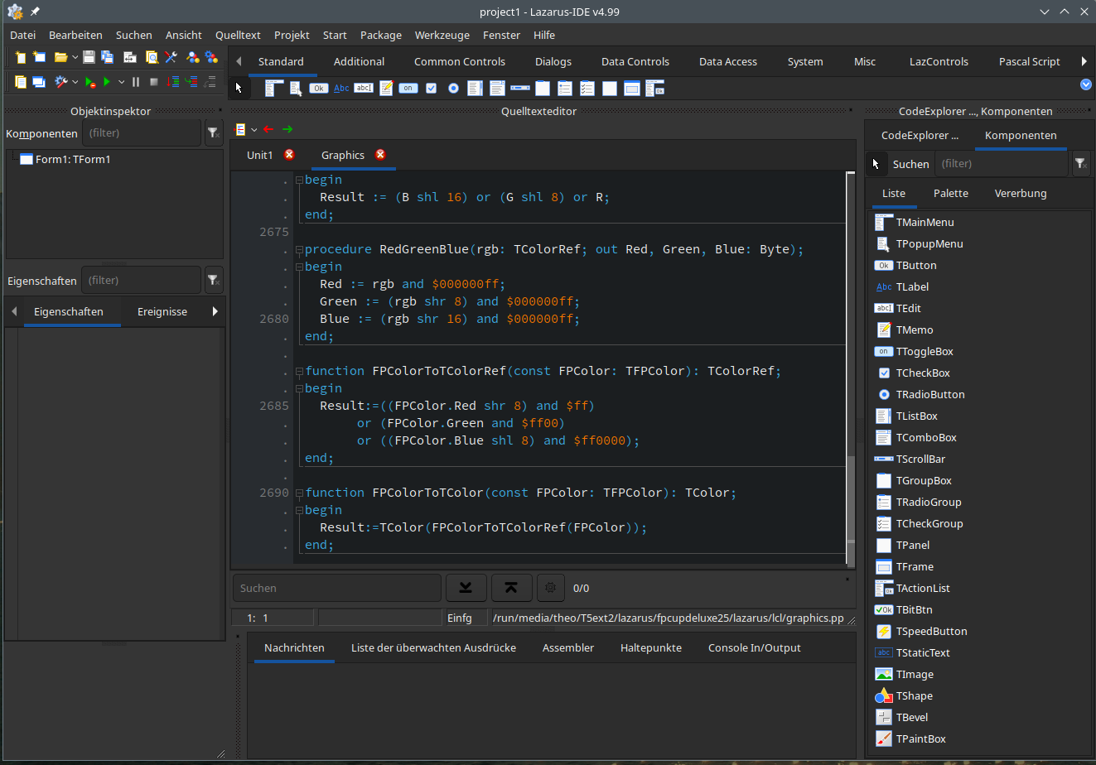This screenshot has height=765, width=1096.
Task: Click the Save icon in the main toolbar
Action: click(89, 57)
